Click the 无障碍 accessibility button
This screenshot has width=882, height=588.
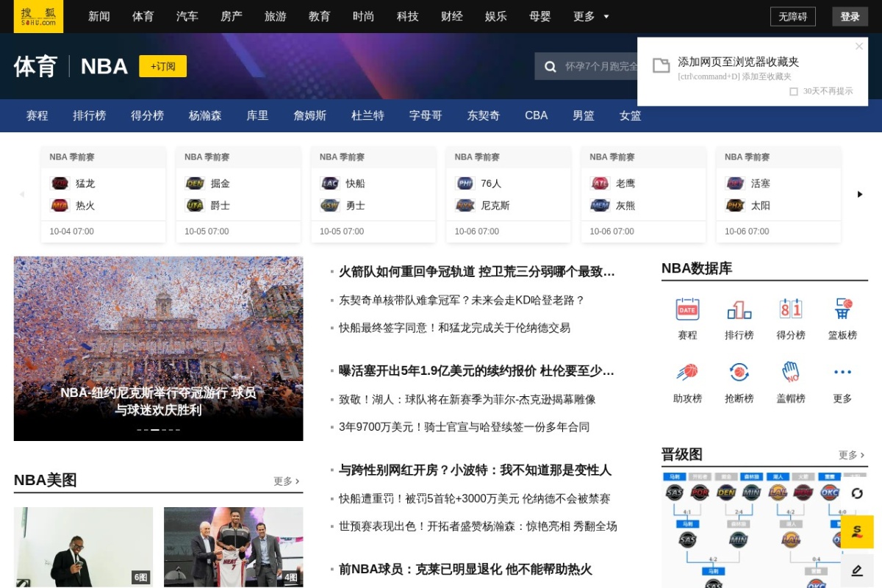[x=793, y=16]
